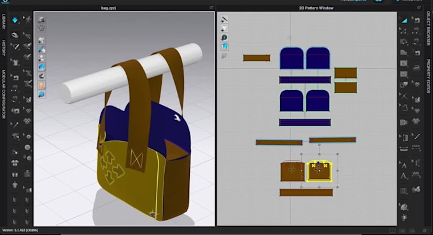Click the X-shaped stitch on the 3D bag strap

pos(136,159)
